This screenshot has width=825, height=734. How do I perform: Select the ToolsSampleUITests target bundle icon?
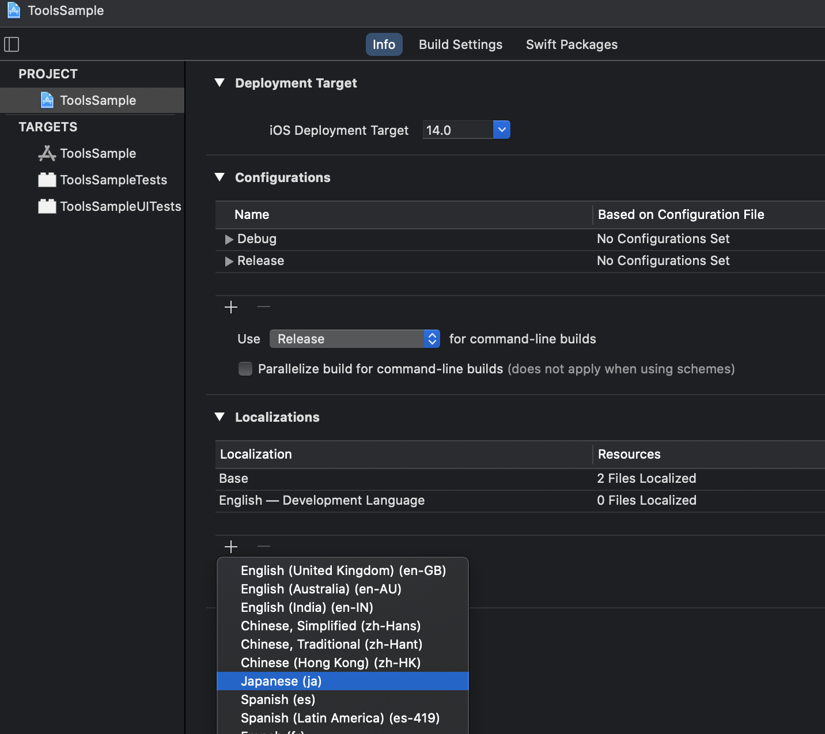tap(47, 206)
